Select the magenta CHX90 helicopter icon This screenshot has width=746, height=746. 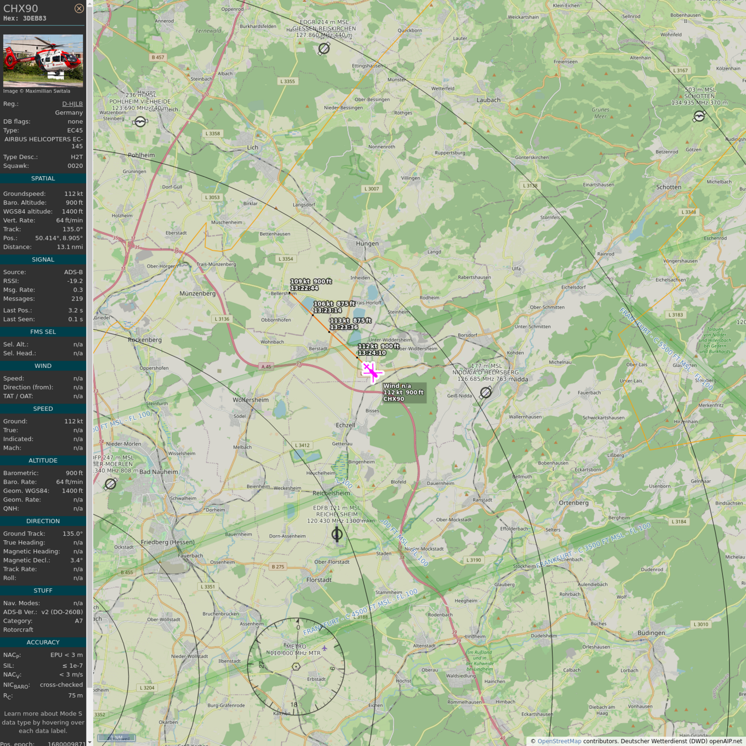pyautogui.click(x=371, y=372)
